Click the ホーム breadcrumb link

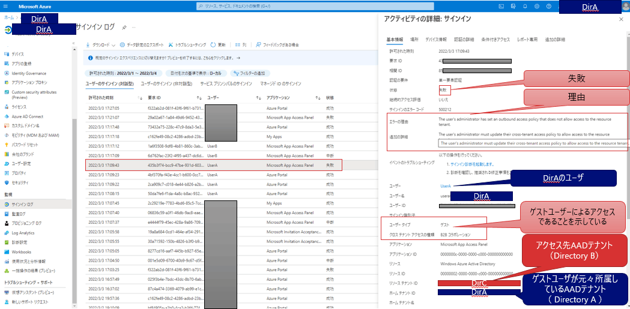tap(8, 17)
